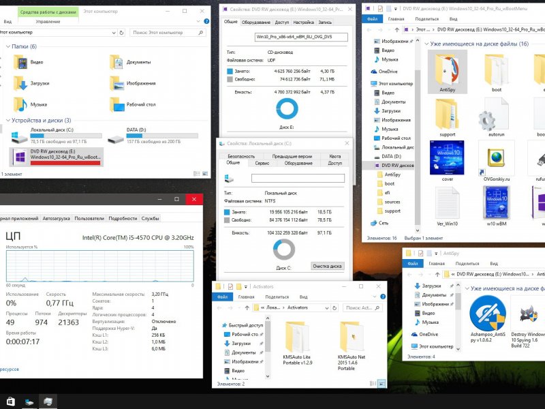Screen dimensions: 545x409
Task: Click refresh button in Этот компьютер address bar
Action: click(x=122, y=33)
